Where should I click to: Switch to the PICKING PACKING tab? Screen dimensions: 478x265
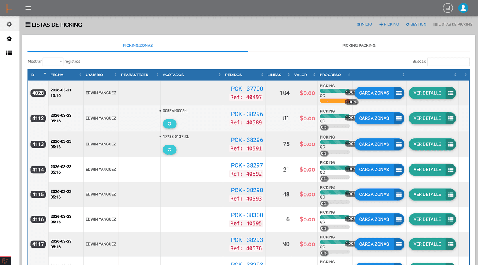point(358,46)
